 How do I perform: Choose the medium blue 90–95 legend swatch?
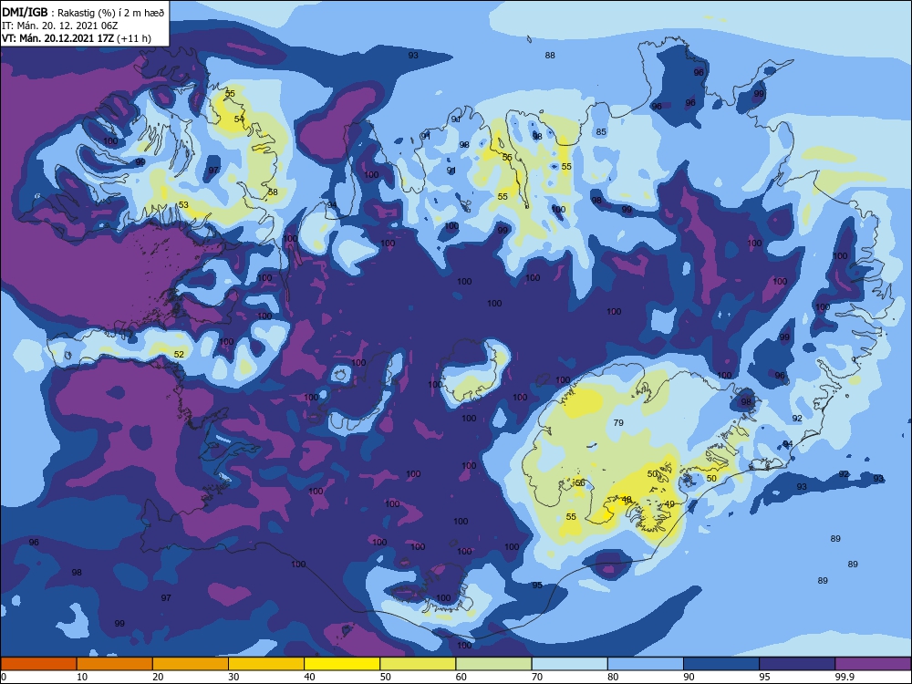pyautogui.click(x=721, y=664)
